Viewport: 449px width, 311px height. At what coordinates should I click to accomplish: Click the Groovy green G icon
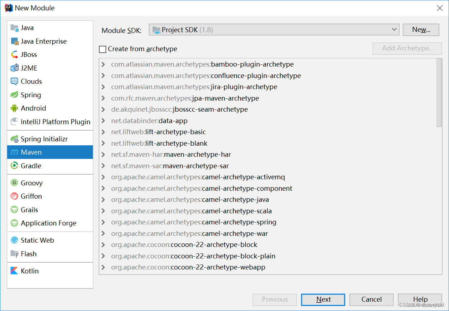[14, 183]
